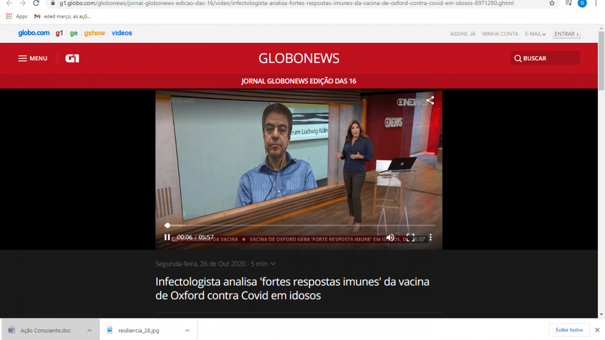
Task: Open MINHA CONTA link
Action: tap(500, 34)
